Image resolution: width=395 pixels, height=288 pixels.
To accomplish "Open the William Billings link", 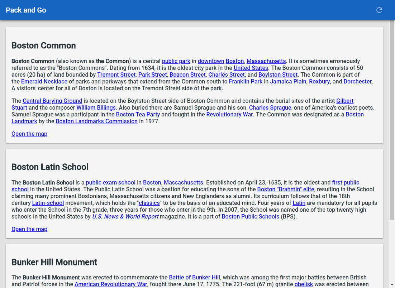I will [96, 108].
